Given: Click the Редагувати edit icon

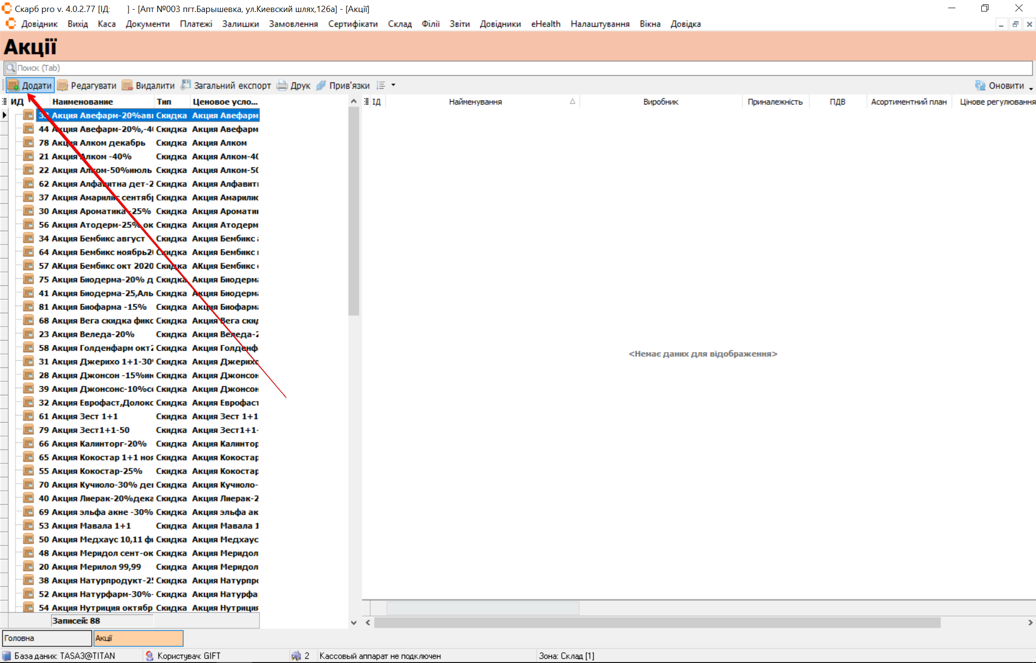Looking at the screenshot, I should (62, 85).
